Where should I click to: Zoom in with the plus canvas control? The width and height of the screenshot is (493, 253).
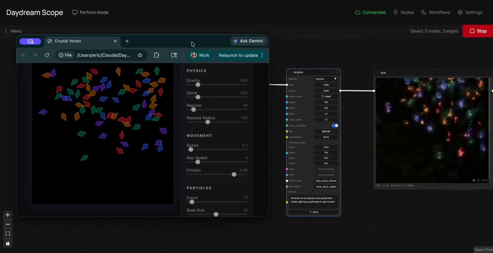[x=8, y=215]
